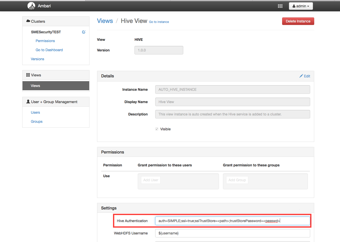
Task: Follow the Go to instance link
Action: (x=159, y=22)
